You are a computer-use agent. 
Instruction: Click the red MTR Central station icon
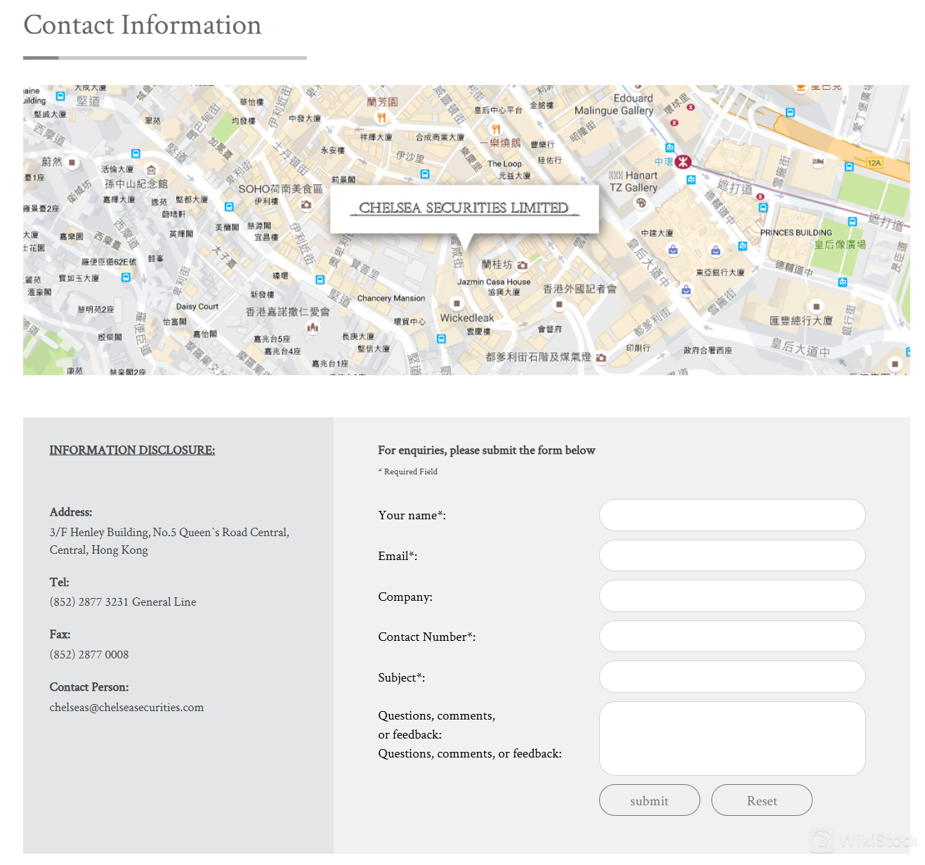(683, 162)
